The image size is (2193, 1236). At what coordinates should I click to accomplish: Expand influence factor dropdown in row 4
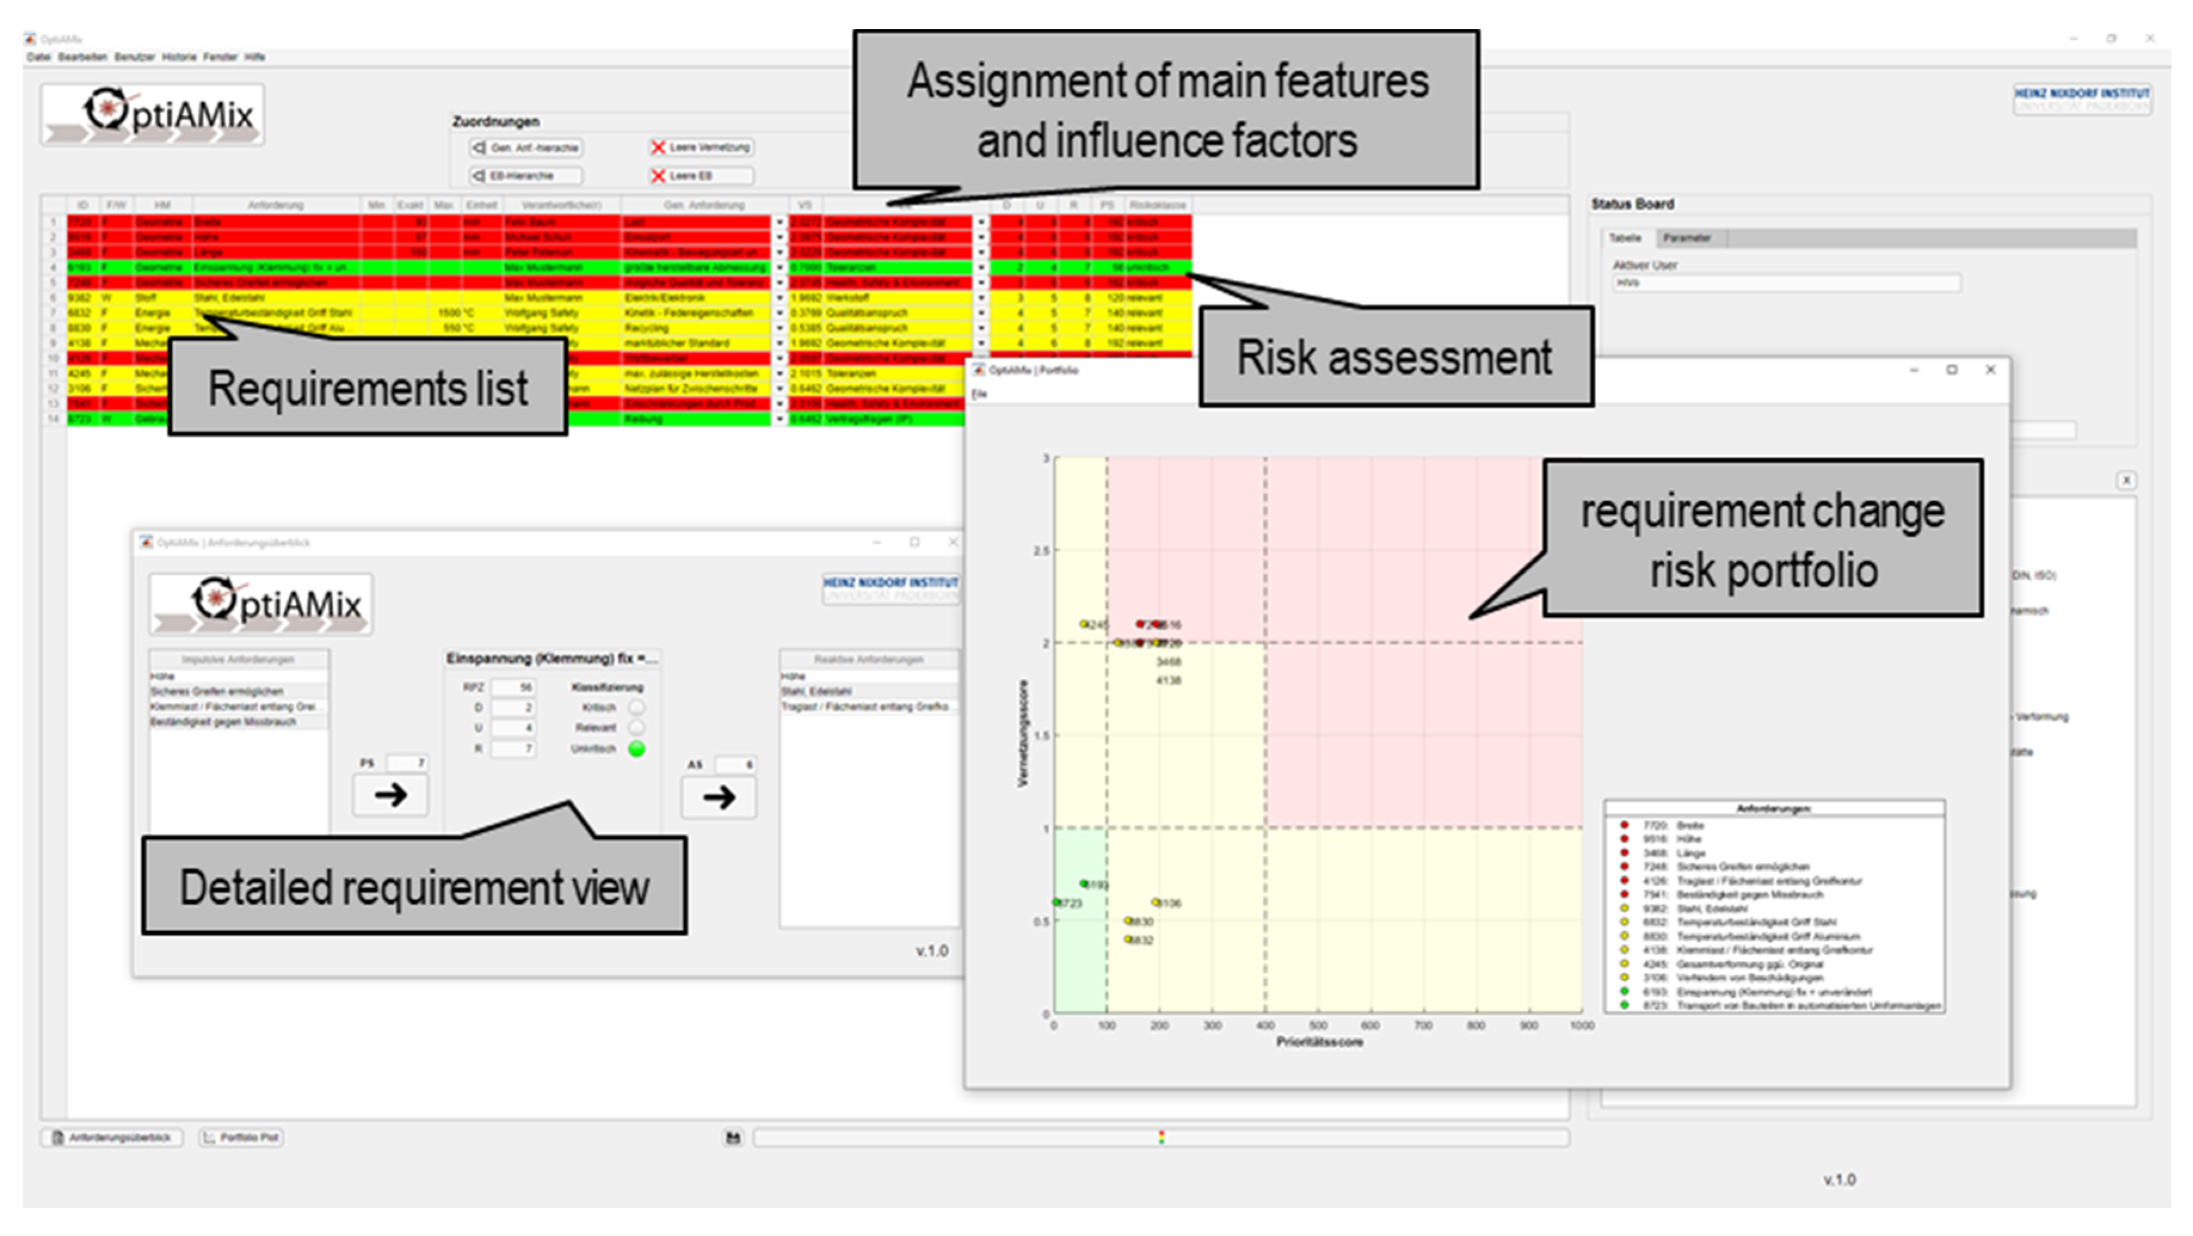click(x=980, y=267)
